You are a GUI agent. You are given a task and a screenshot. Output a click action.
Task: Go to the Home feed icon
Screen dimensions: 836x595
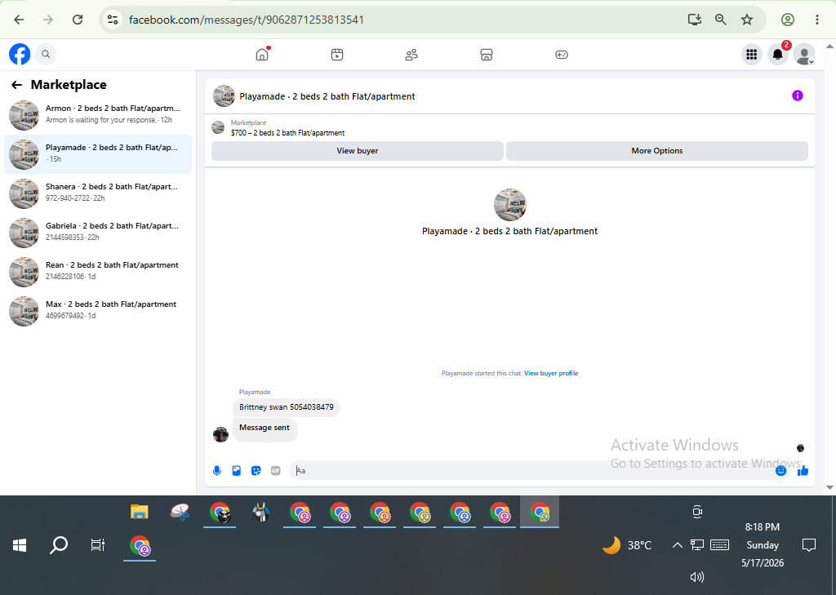(262, 55)
